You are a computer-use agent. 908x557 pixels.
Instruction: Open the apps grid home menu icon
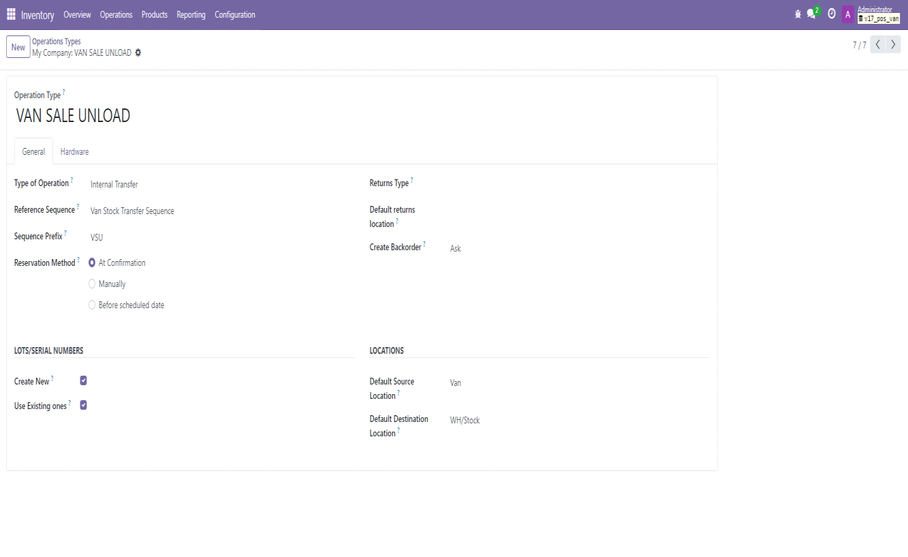[x=11, y=14]
